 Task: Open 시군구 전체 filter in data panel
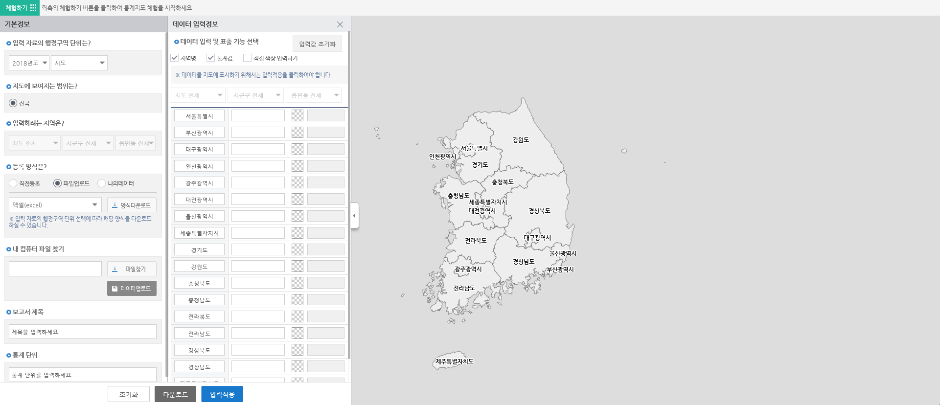(255, 95)
